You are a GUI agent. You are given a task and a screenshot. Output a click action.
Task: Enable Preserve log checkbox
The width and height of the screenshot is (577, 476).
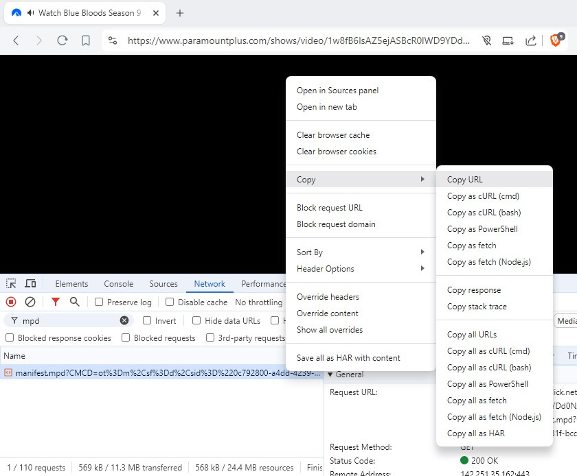coord(100,302)
